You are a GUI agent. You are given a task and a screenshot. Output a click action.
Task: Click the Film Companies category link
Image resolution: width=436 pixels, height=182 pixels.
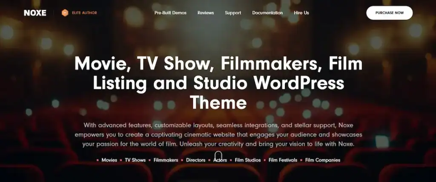point(323,160)
